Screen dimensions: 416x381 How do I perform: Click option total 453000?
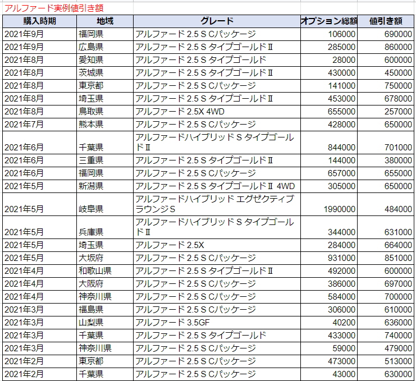pos(329,99)
